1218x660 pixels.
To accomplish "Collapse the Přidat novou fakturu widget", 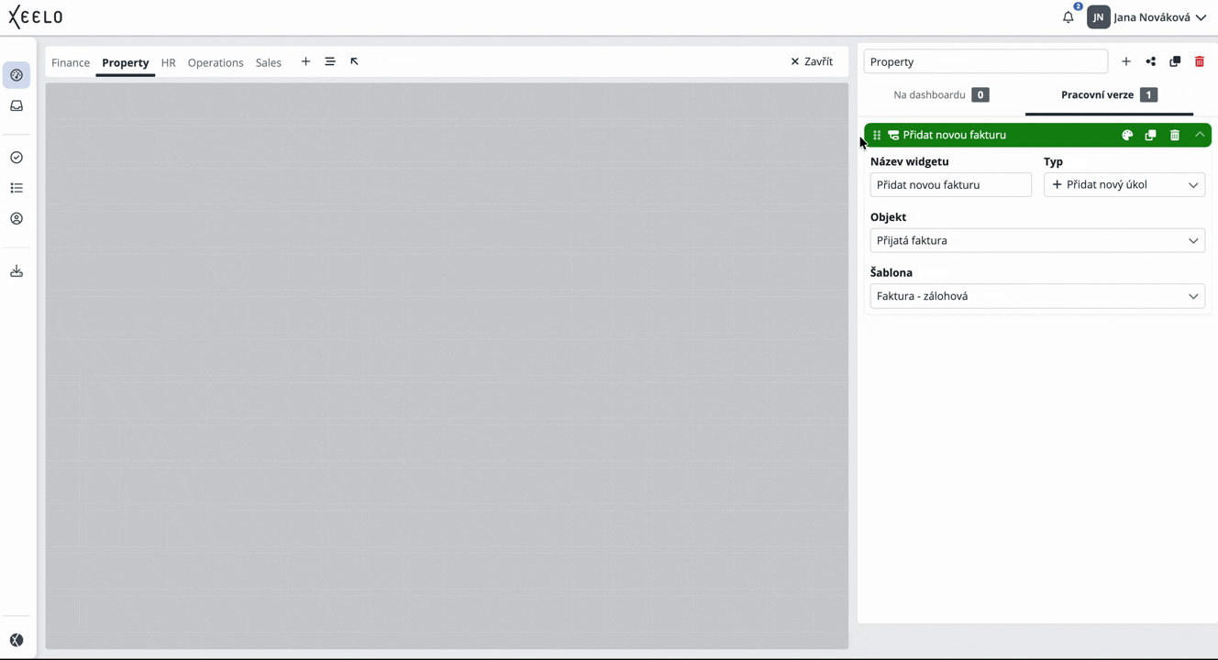I will tap(1199, 135).
